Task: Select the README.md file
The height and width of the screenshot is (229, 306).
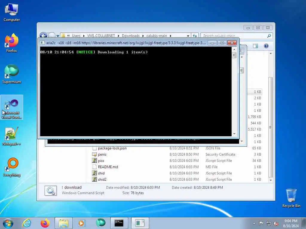Action: pos(108,167)
